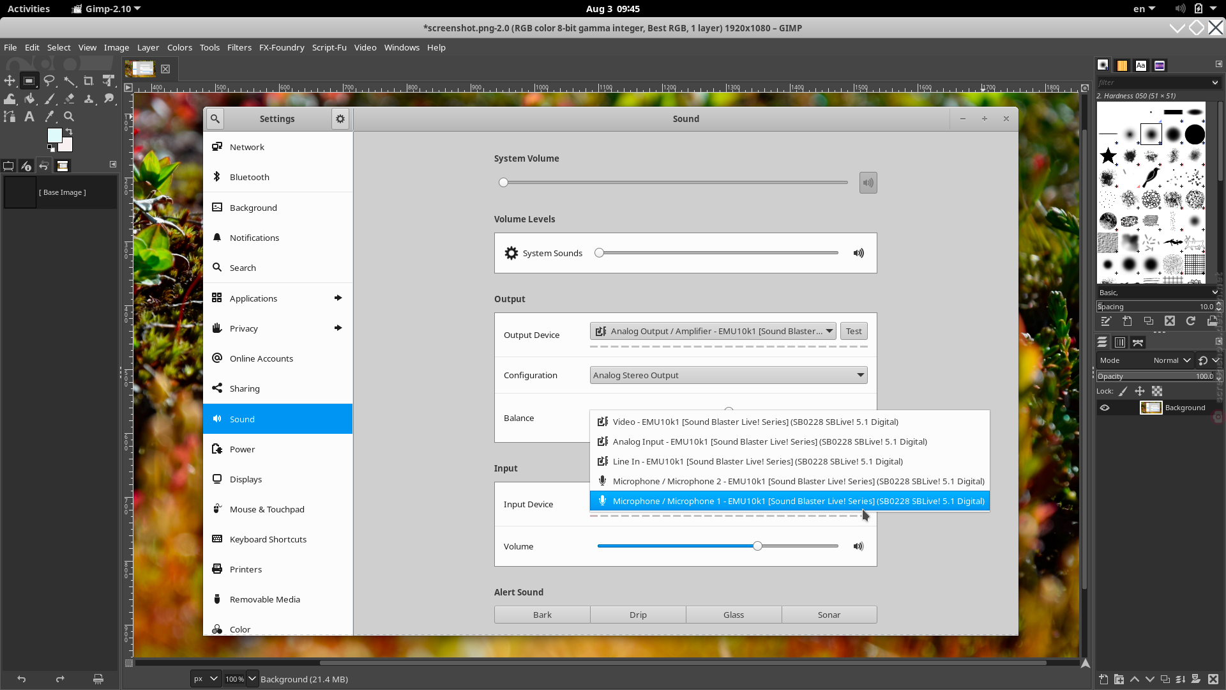Click the foreground color swatch
The width and height of the screenshot is (1226, 690).
click(x=54, y=134)
